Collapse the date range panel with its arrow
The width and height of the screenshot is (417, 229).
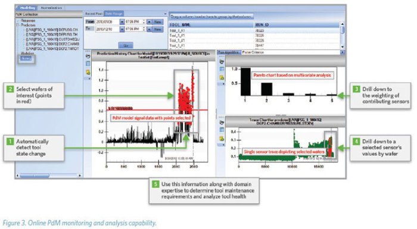coord(165,14)
